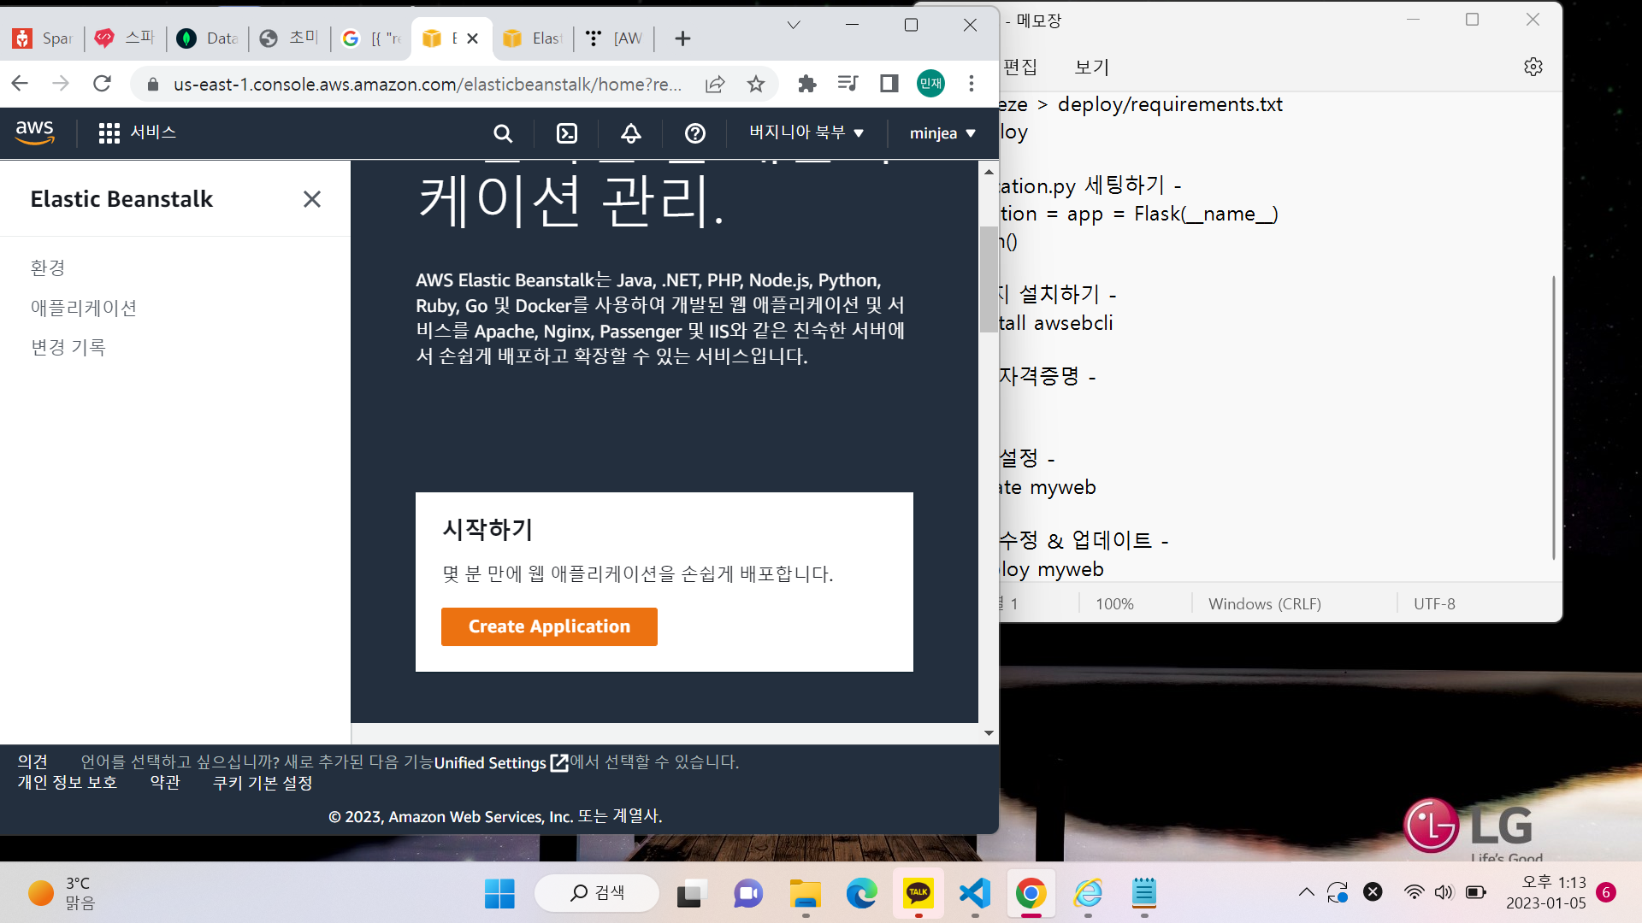Open 환경 in Elastic Beanstalk sidebar

pyautogui.click(x=48, y=267)
